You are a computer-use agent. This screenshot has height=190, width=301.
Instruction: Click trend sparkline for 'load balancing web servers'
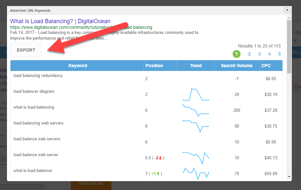point(196,126)
